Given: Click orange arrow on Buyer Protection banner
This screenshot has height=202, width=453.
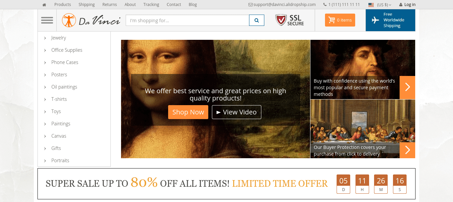Looking at the screenshot, I should 407,150.
